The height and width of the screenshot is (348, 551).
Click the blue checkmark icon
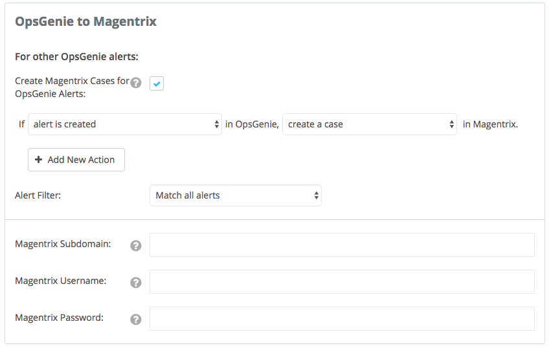pyautogui.click(x=157, y=83)
